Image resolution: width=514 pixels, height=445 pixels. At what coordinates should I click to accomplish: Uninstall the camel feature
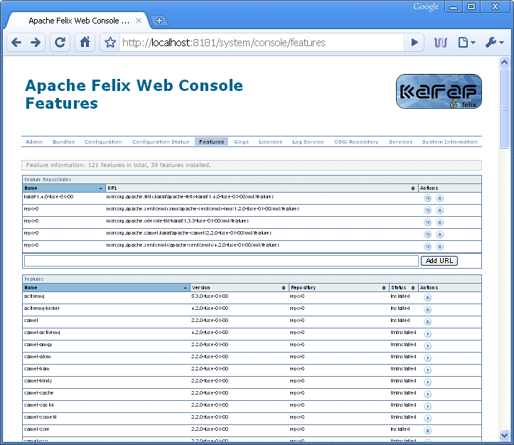[x=427, y=322]
